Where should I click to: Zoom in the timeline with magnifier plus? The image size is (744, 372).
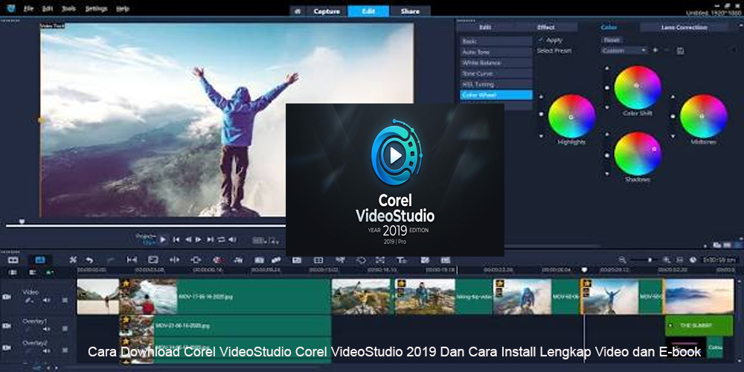click(666, 260)
